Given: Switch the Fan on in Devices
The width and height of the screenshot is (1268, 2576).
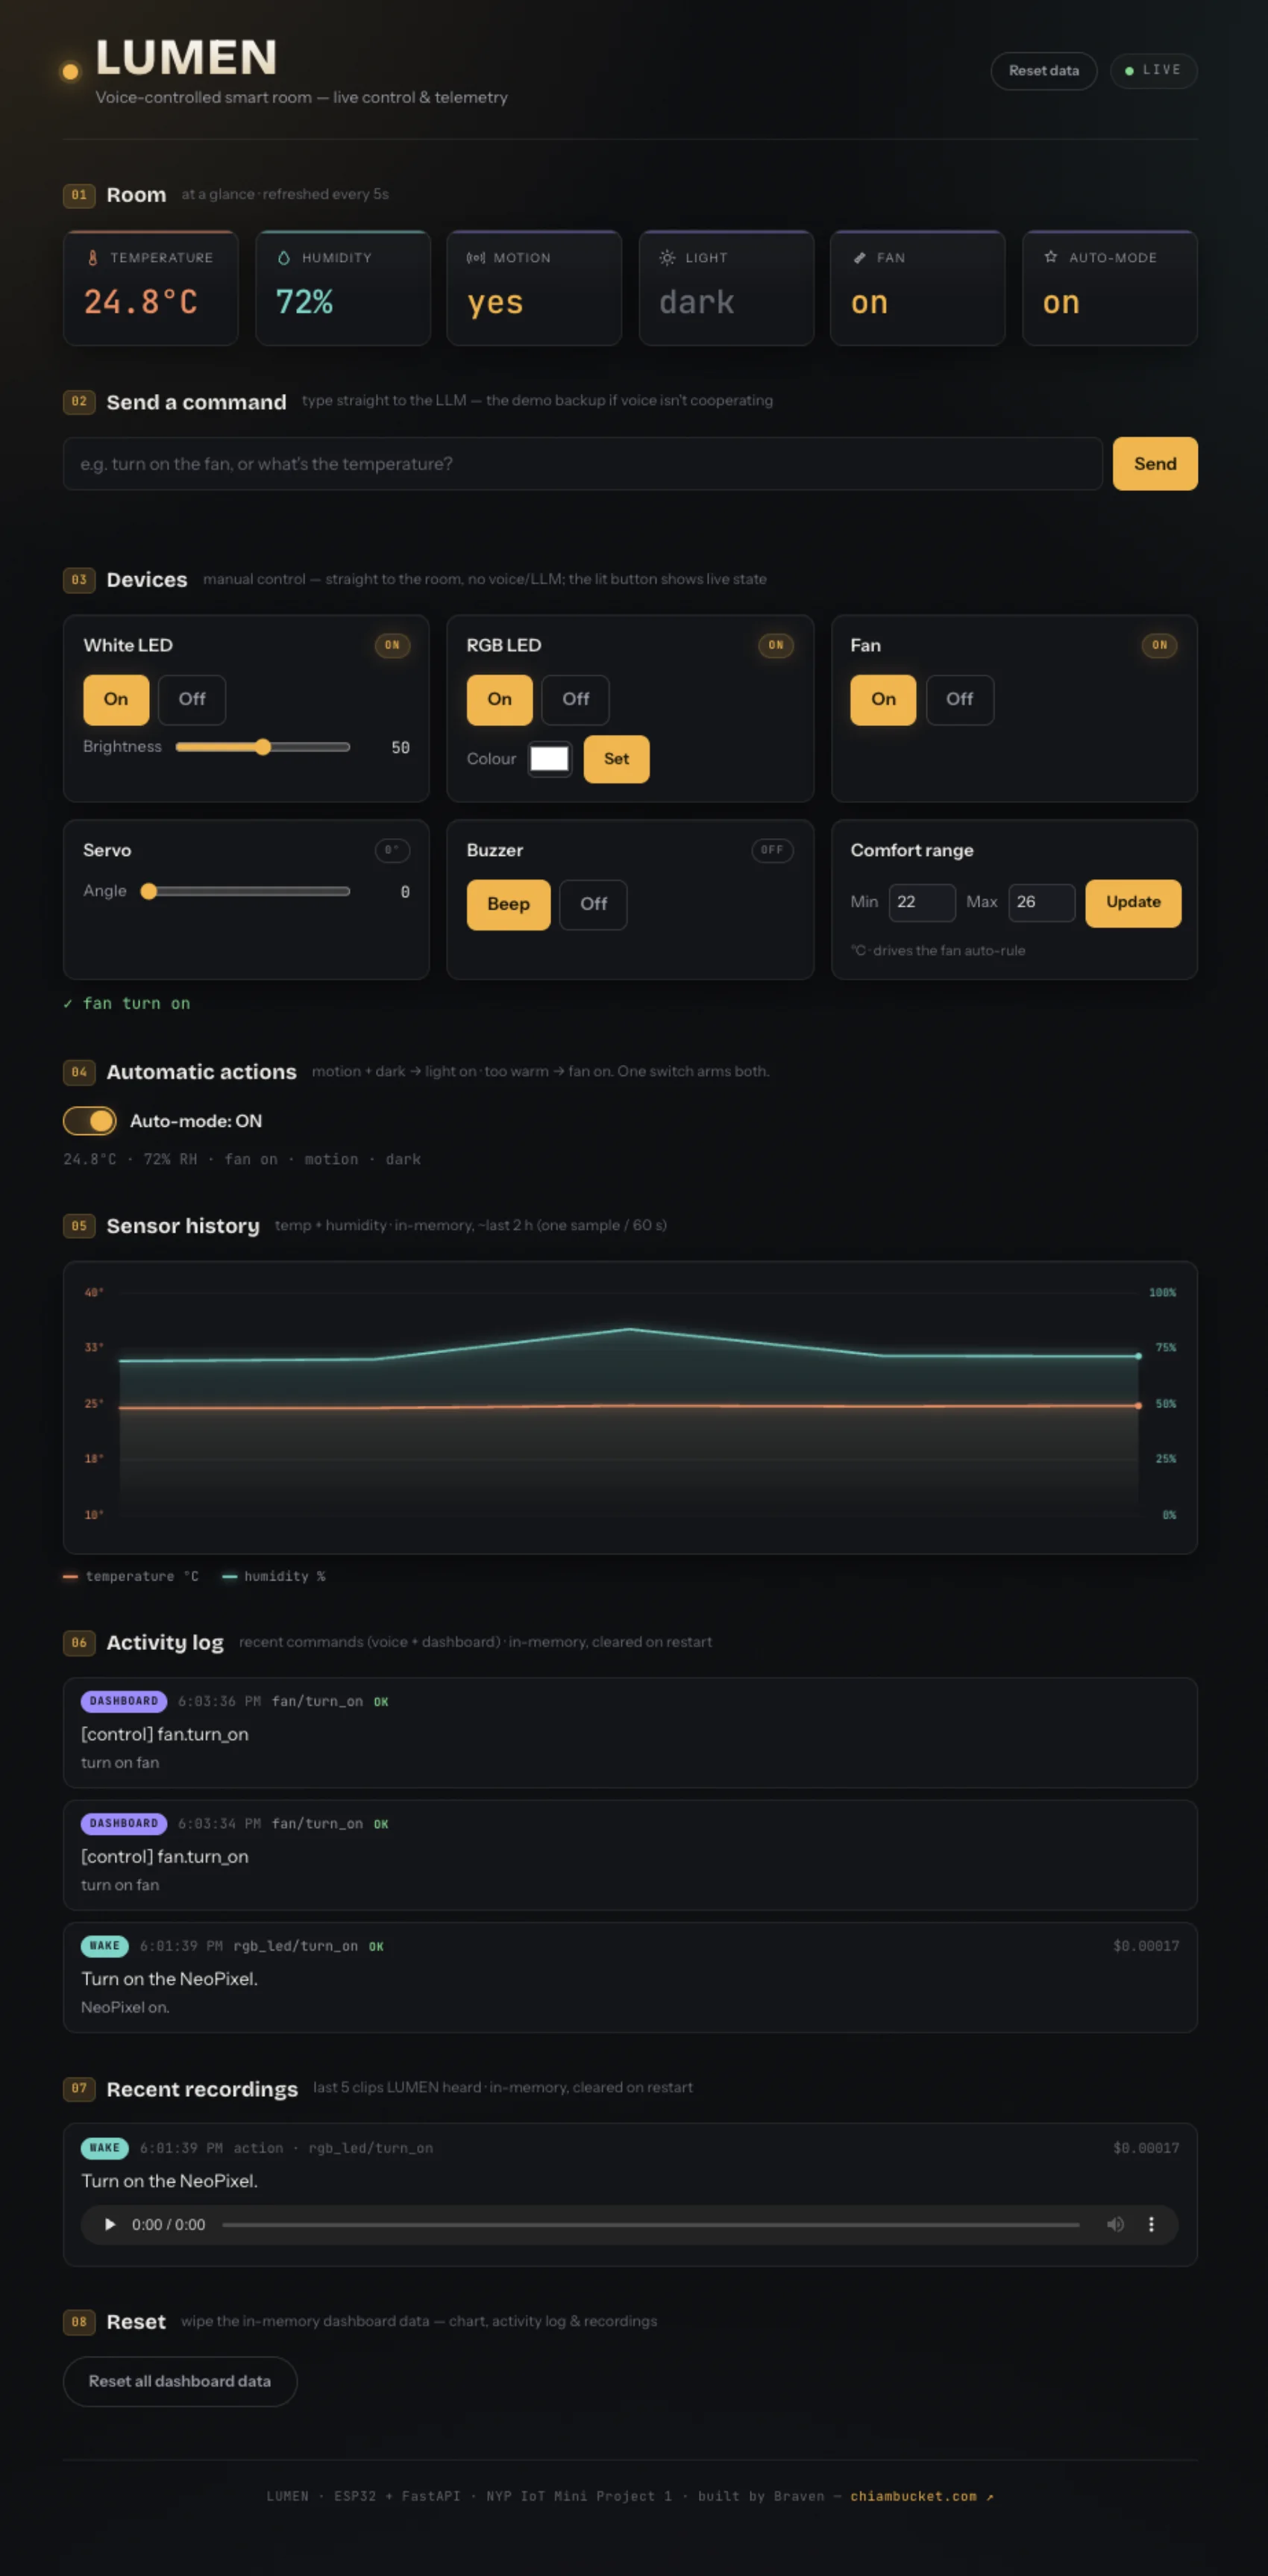Looking at the screenshot, I should [883, 699].
